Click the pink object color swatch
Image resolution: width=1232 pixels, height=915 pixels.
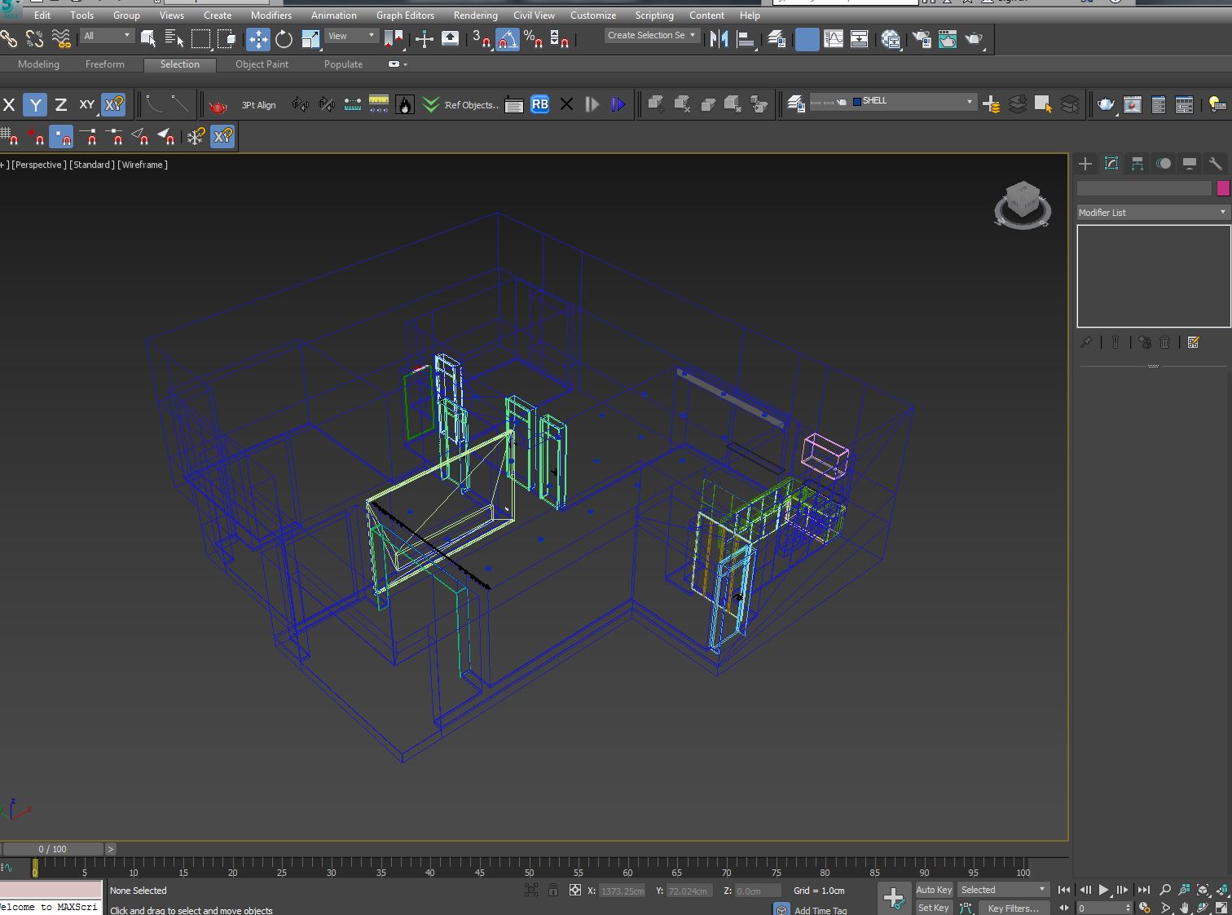1222,188
